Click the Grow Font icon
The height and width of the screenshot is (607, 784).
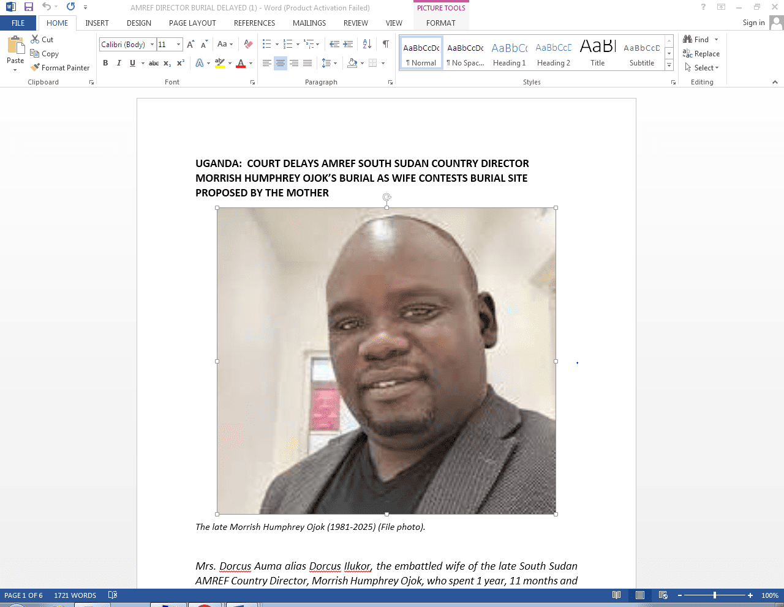coord(190,44)
